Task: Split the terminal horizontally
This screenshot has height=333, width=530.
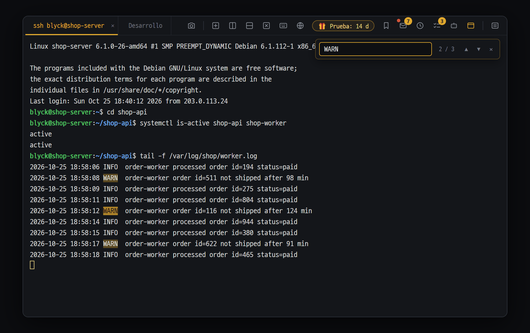Action: [249, 26]
